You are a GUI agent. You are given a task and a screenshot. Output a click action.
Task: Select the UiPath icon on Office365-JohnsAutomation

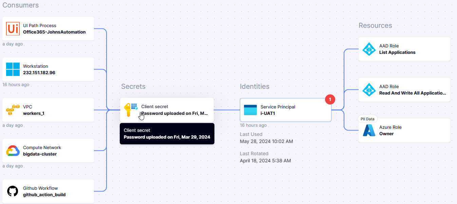13,29
